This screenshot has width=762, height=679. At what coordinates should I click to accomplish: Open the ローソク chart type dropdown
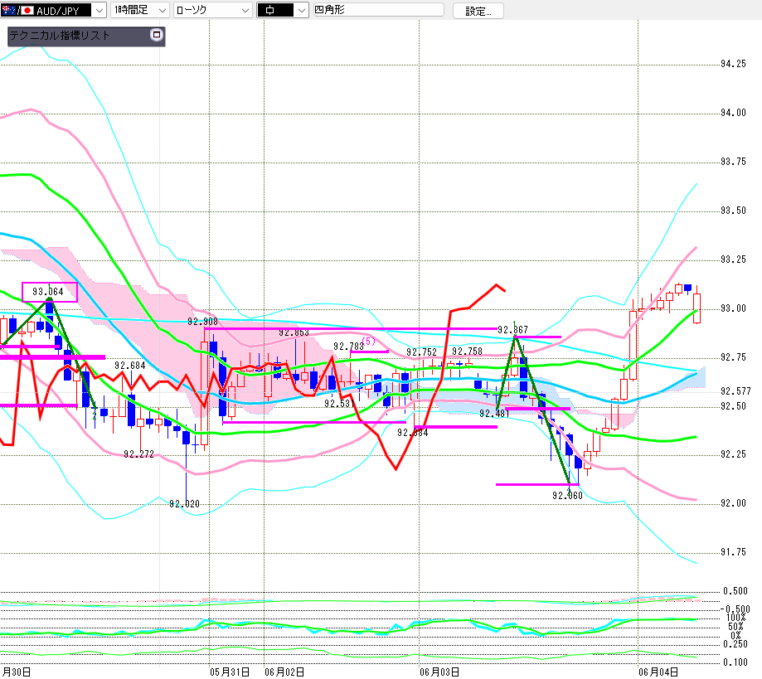point(213,10)
